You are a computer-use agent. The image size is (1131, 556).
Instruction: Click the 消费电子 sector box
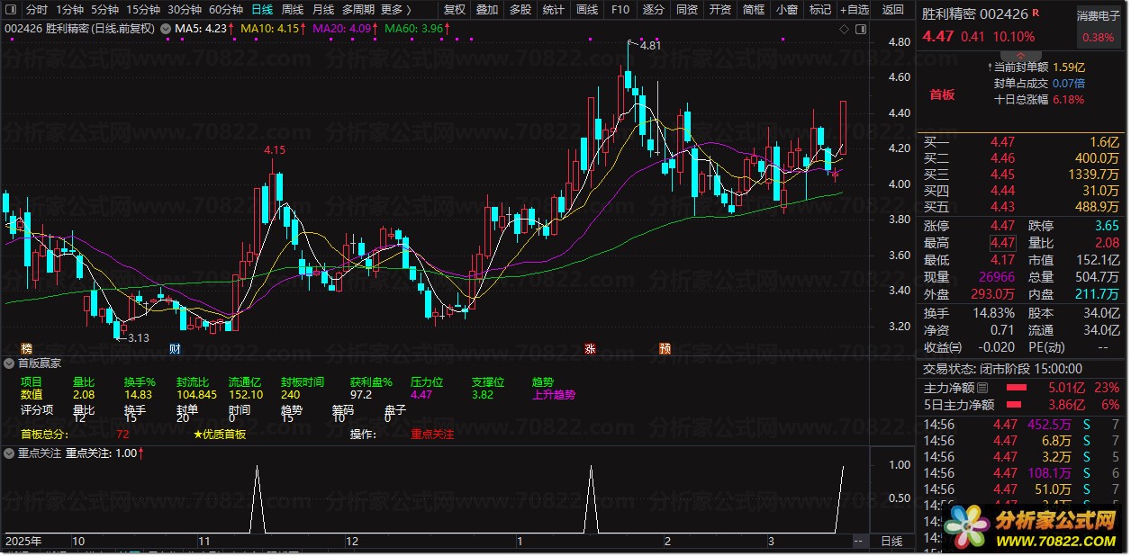[x=1098, y=26]
